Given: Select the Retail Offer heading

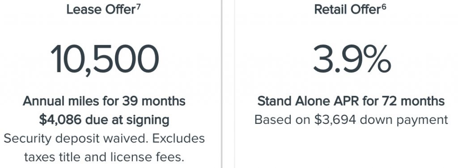Looking at the screenshot, I should tap(347, 10).
